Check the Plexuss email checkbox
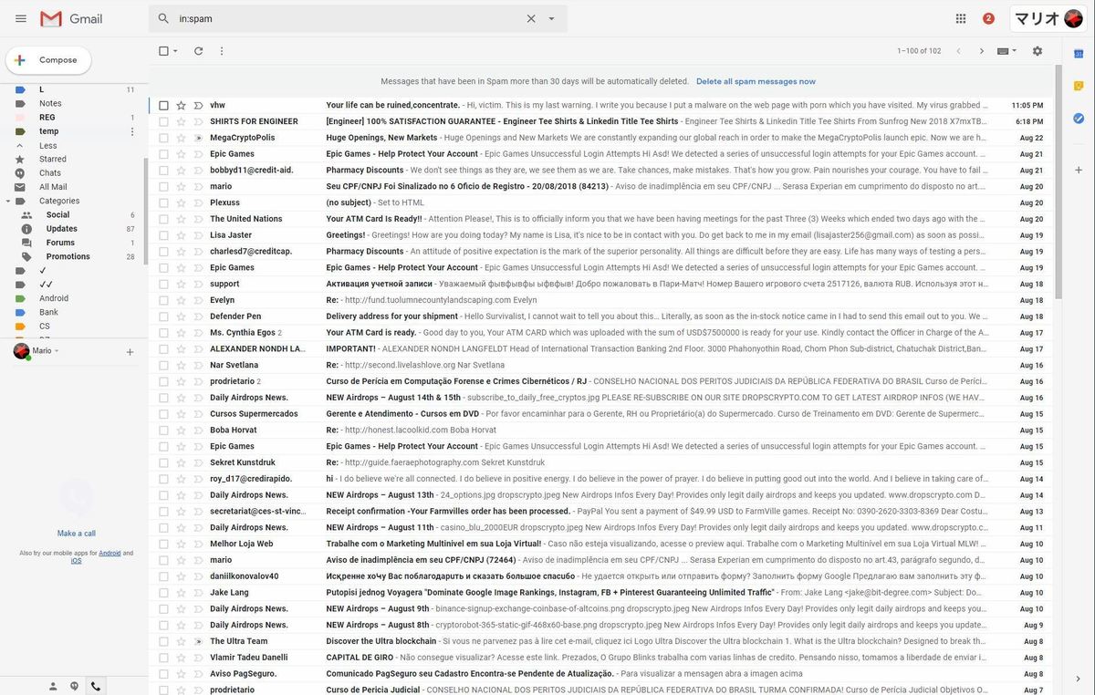Screen dimensions: 1095x695 click(163, 202)
